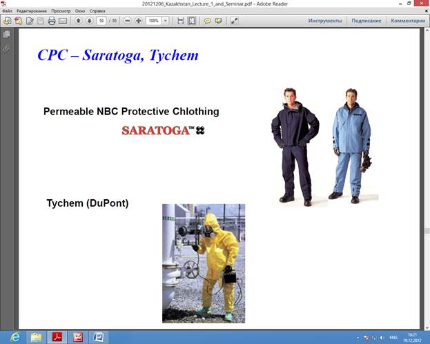Show the attachments paperclip panel
The height and width of the screenshot is (344, 430).
[x=6, y=48]
